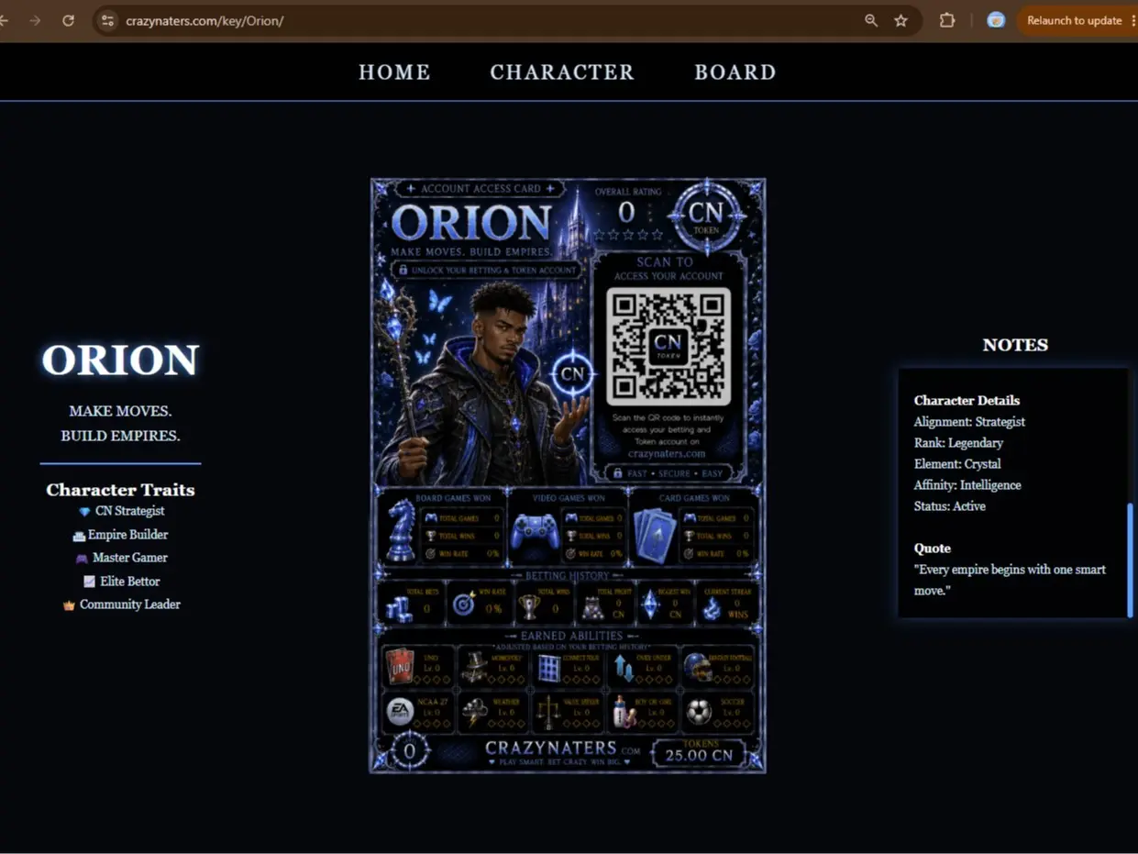1138x854 pixels.
Task: Click the CN Token emblem at card top
Action: tap(706, 216)
